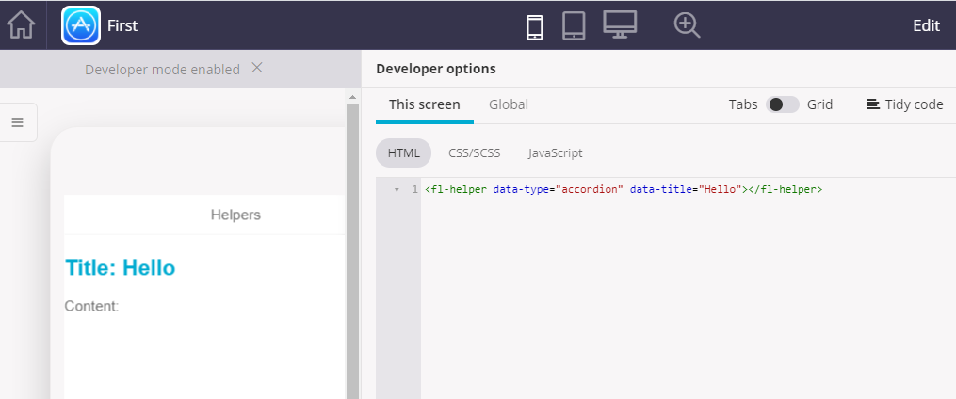Click the home icon in top bar
The width and height of the screenshot is (956, 399).
[21, 25]
